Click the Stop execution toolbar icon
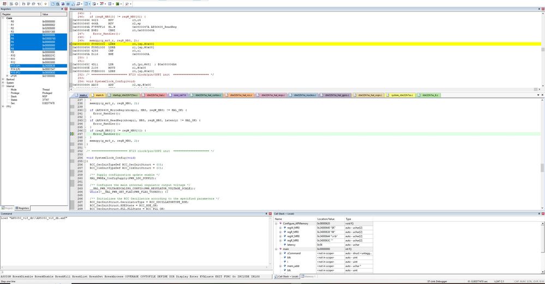Image resolution: width=545 pixels, height=284 pixels. (16, 4)
